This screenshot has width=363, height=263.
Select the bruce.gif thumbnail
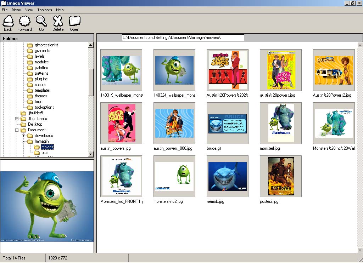pyautogui.click(x=228, y=123)
